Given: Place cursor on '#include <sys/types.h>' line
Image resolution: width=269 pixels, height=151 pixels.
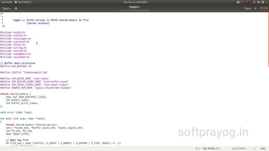Looking at the screenshot, I should pyautogui.click(x=16, y=39).
